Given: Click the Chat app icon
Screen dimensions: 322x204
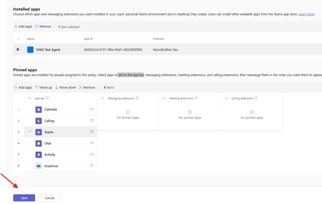Looking at the screenshot, I should pyautogui.click(x=39, y=143).
